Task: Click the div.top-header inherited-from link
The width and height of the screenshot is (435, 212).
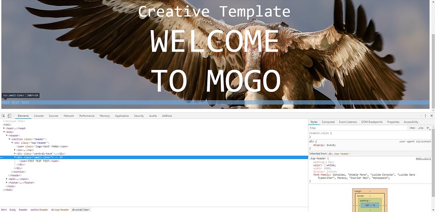Action: pyautogui.click(x=339, y=154)
